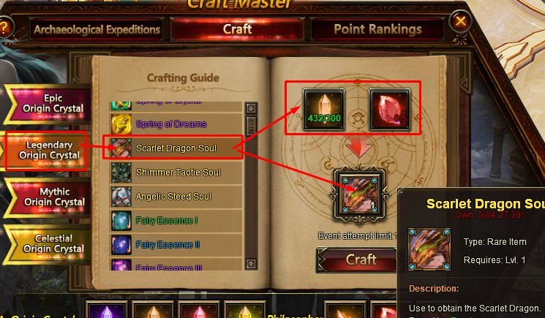Image resolution: width=545 pixels, height=318 pixels.
Task: Click the Angelic Steed Soul icon
Action: (x=121, y=196)
